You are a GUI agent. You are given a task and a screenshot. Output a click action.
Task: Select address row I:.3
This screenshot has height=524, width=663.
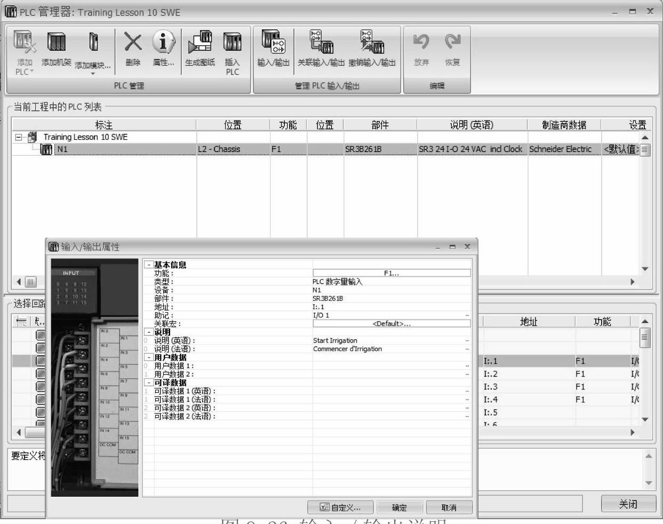(x=560, y=387)
